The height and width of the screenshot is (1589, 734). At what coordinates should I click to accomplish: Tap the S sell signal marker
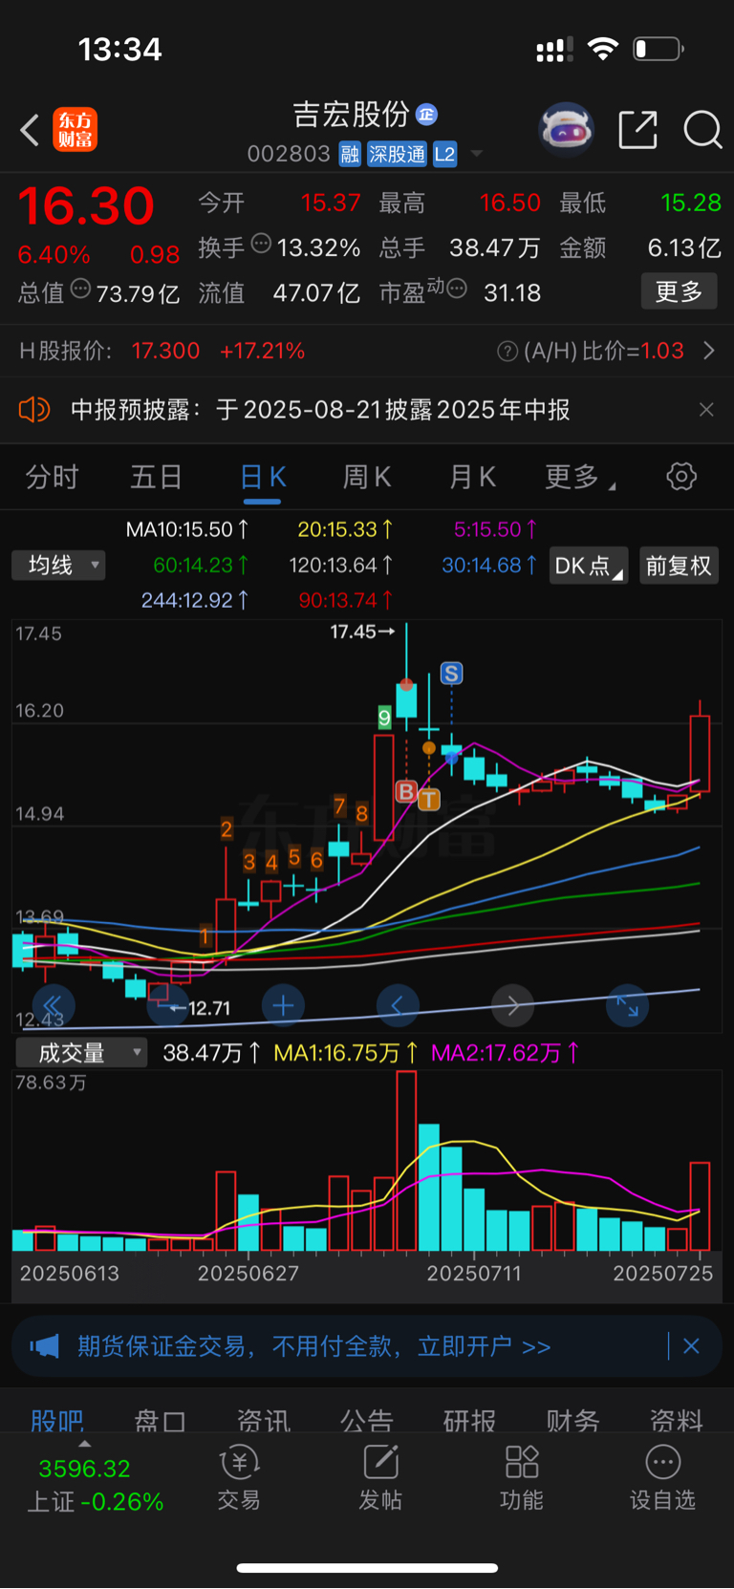click(x=451, y=674)
